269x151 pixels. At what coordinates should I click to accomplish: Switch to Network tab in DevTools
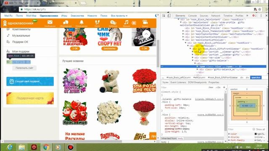(216, 16)
